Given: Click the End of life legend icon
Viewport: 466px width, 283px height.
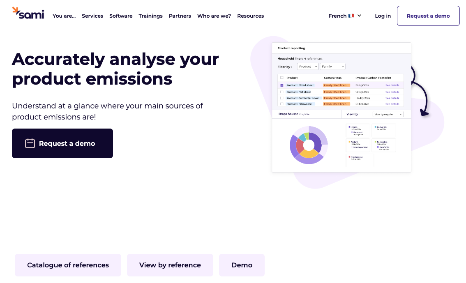Looking at the screenshot, I should [375, 127].
